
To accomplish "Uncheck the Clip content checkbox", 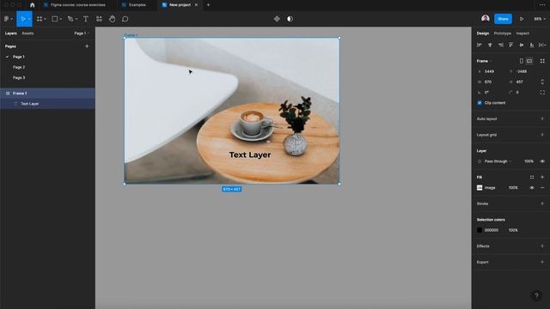I will click(480, 103).
